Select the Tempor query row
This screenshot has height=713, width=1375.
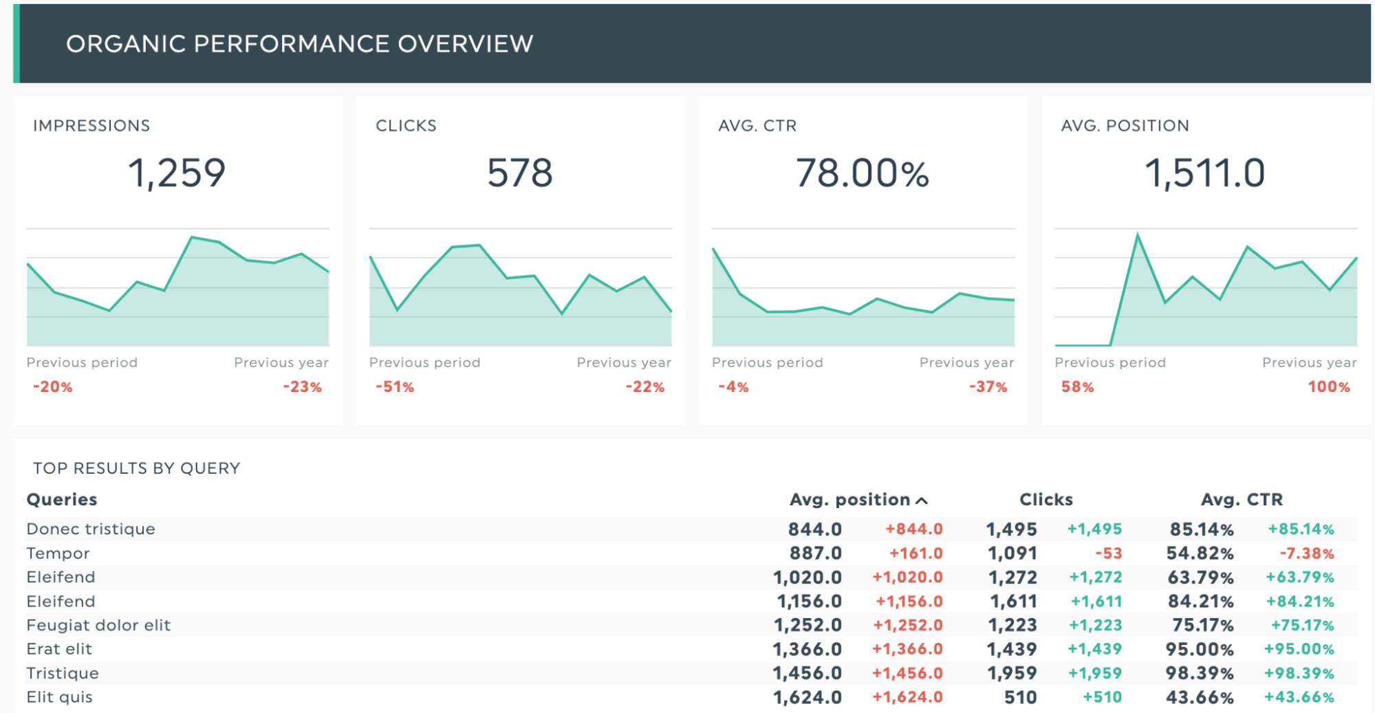coord(58,553)
